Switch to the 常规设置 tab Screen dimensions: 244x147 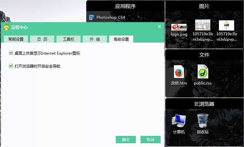coord(16,39)
